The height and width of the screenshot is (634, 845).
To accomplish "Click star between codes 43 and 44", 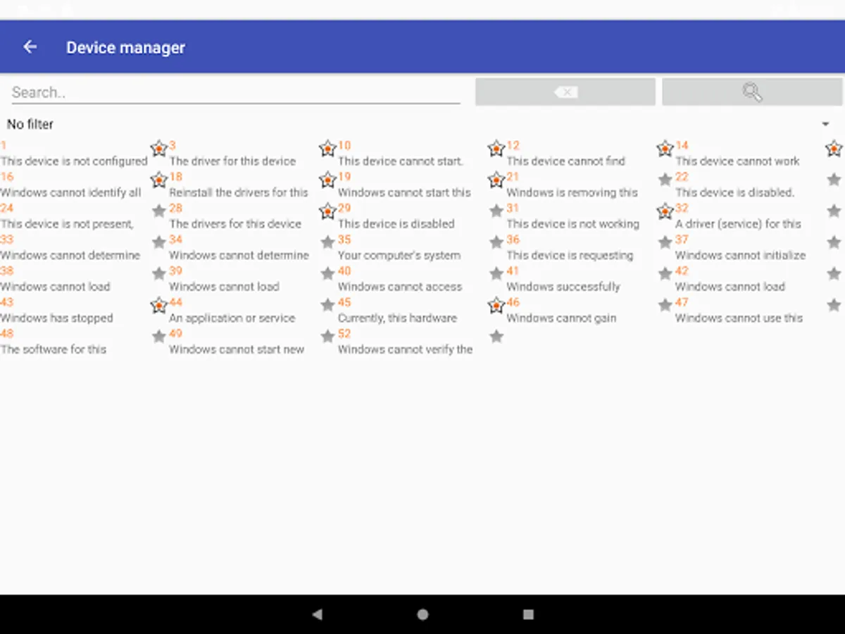I will (159, 305).
